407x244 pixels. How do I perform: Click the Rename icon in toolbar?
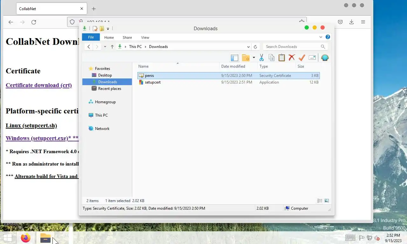[x=312, y=58]
